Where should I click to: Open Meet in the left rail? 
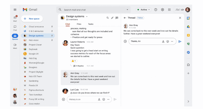(15, 46)
